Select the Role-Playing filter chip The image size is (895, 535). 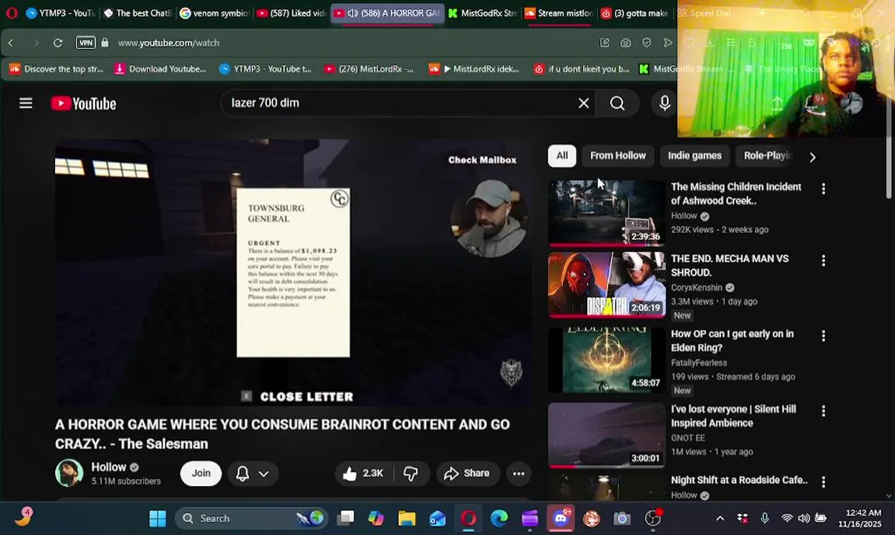click(x=768, y=155)
